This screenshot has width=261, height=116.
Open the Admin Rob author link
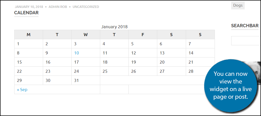coord(58,7)
